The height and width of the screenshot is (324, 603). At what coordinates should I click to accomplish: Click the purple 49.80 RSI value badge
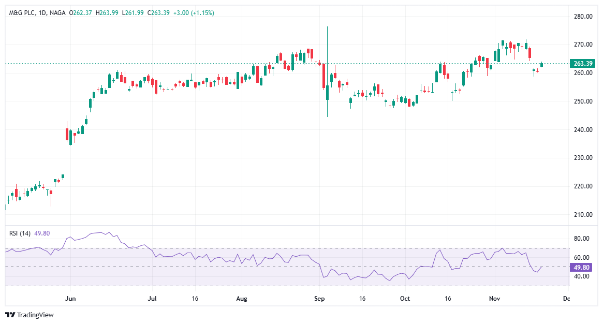pos(580,267)
